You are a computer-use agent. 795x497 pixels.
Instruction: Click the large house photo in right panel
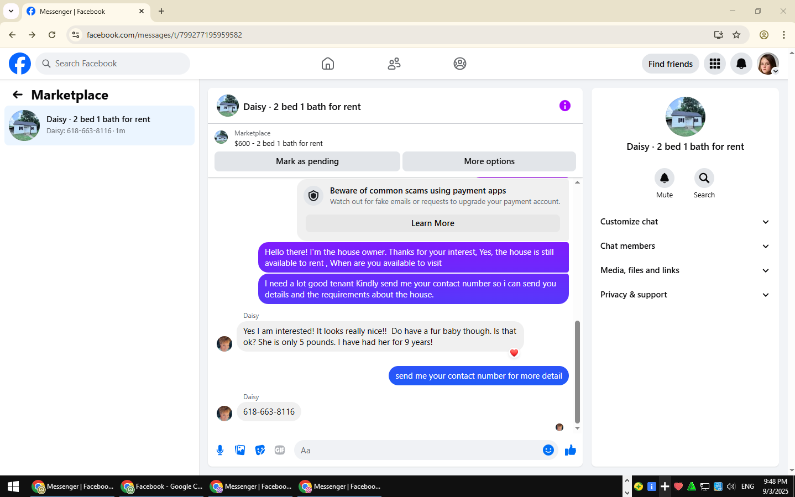(686, 117)
